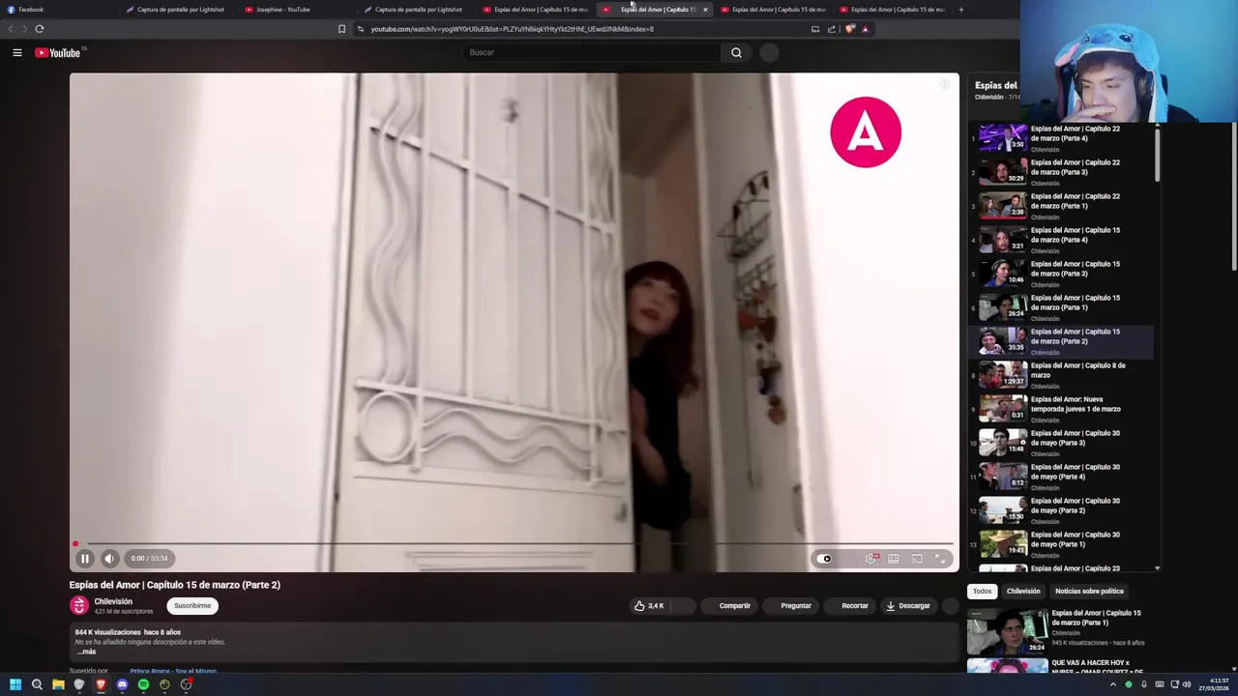1238x696 pixels.
Task: Enter fullscreen mode in player
Action: [x=940, y=559]
